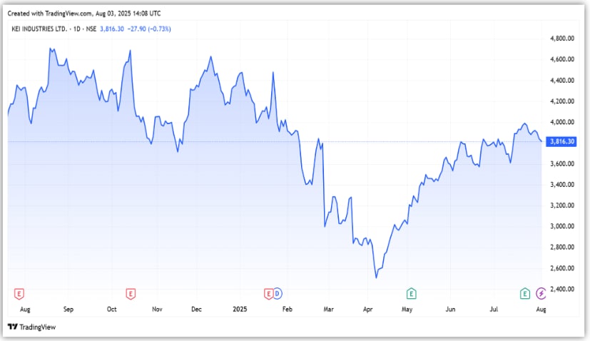
Task: Click the red earnings marker above Aug
Action: [x=20, y=293]
